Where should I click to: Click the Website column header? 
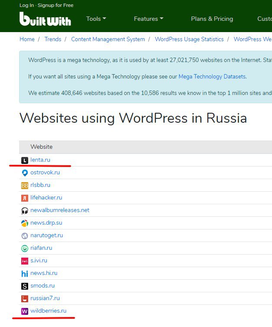point(42,147)
